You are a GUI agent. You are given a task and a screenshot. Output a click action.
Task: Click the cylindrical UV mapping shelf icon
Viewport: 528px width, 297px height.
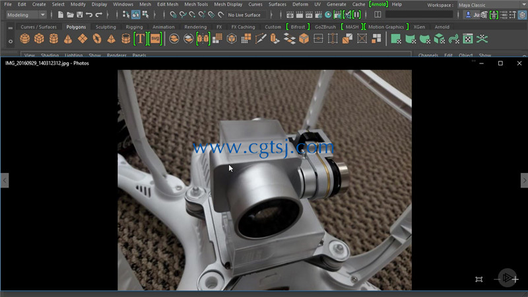click(411, 39)
